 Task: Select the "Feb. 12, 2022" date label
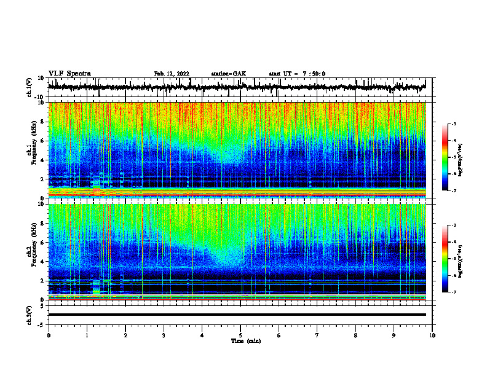point(172,74)
